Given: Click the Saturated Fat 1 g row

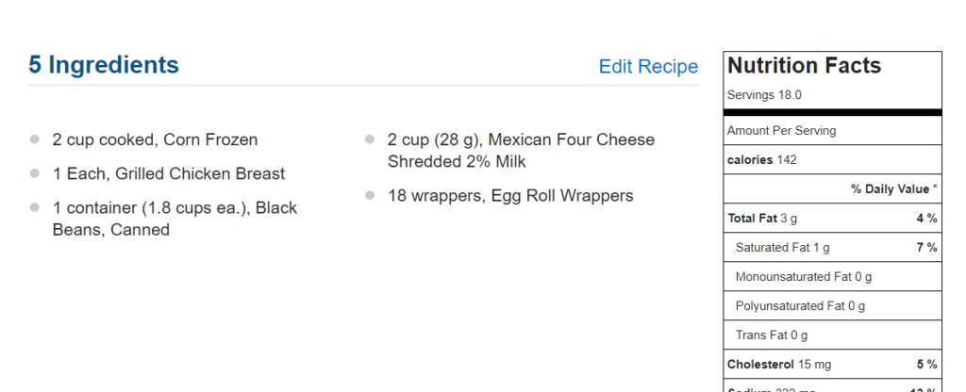Looking at the screenshot, I should [833, 248].
